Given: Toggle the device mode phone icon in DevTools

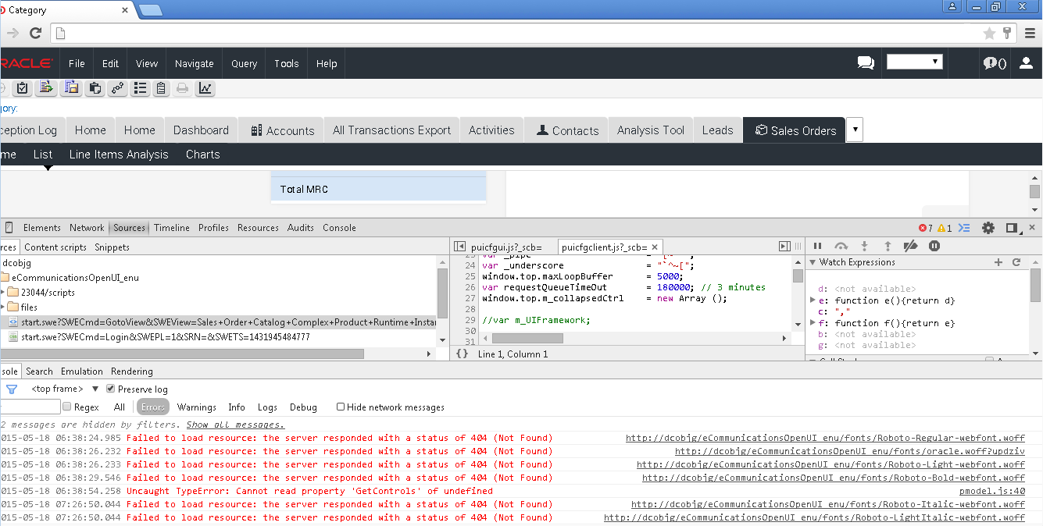Looking at the screenshot, I should [9, 228].
